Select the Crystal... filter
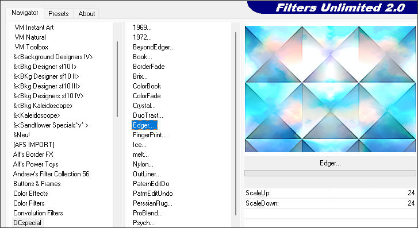This screenshot has height=228, width=418. [144, 106]
